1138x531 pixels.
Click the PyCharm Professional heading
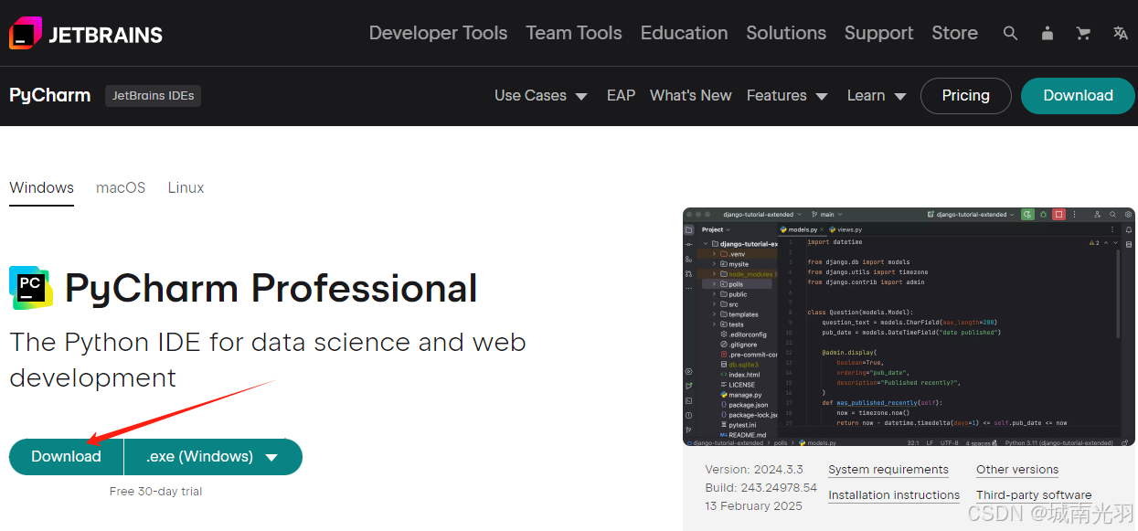(271, 288)
